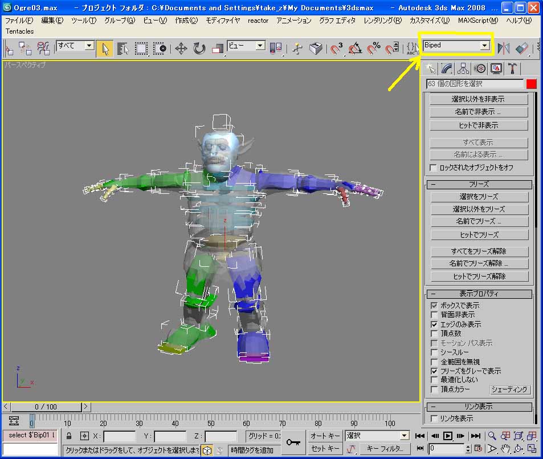Open the すべて selection filter dropdown
The height and width of the screenshot is (459, 543).
[89, 46]
